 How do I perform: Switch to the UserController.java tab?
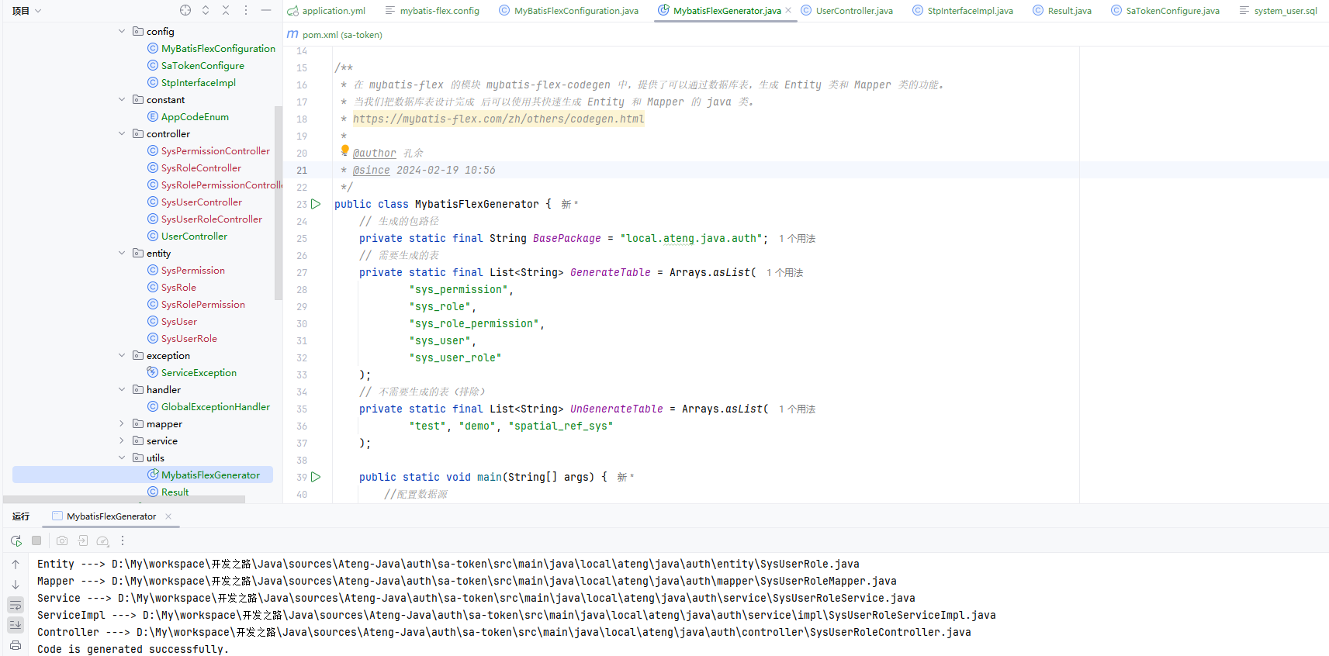click(853, 11)
